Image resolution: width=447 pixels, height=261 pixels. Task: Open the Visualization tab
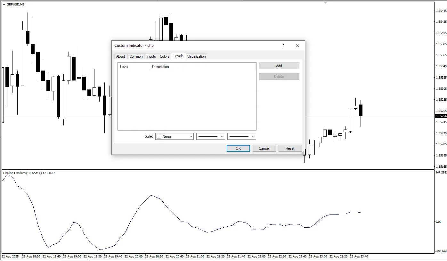pyautogui.click(x=197, y=56)
